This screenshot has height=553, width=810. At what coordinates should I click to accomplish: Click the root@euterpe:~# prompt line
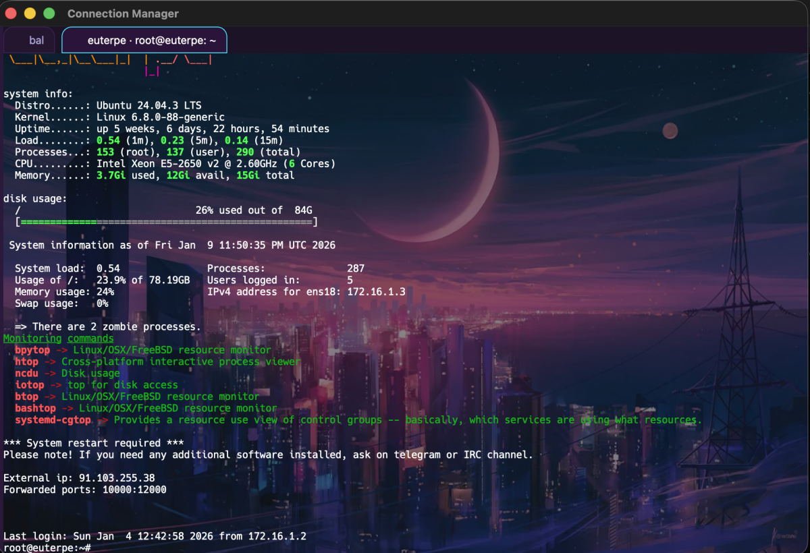click(47, 548)
